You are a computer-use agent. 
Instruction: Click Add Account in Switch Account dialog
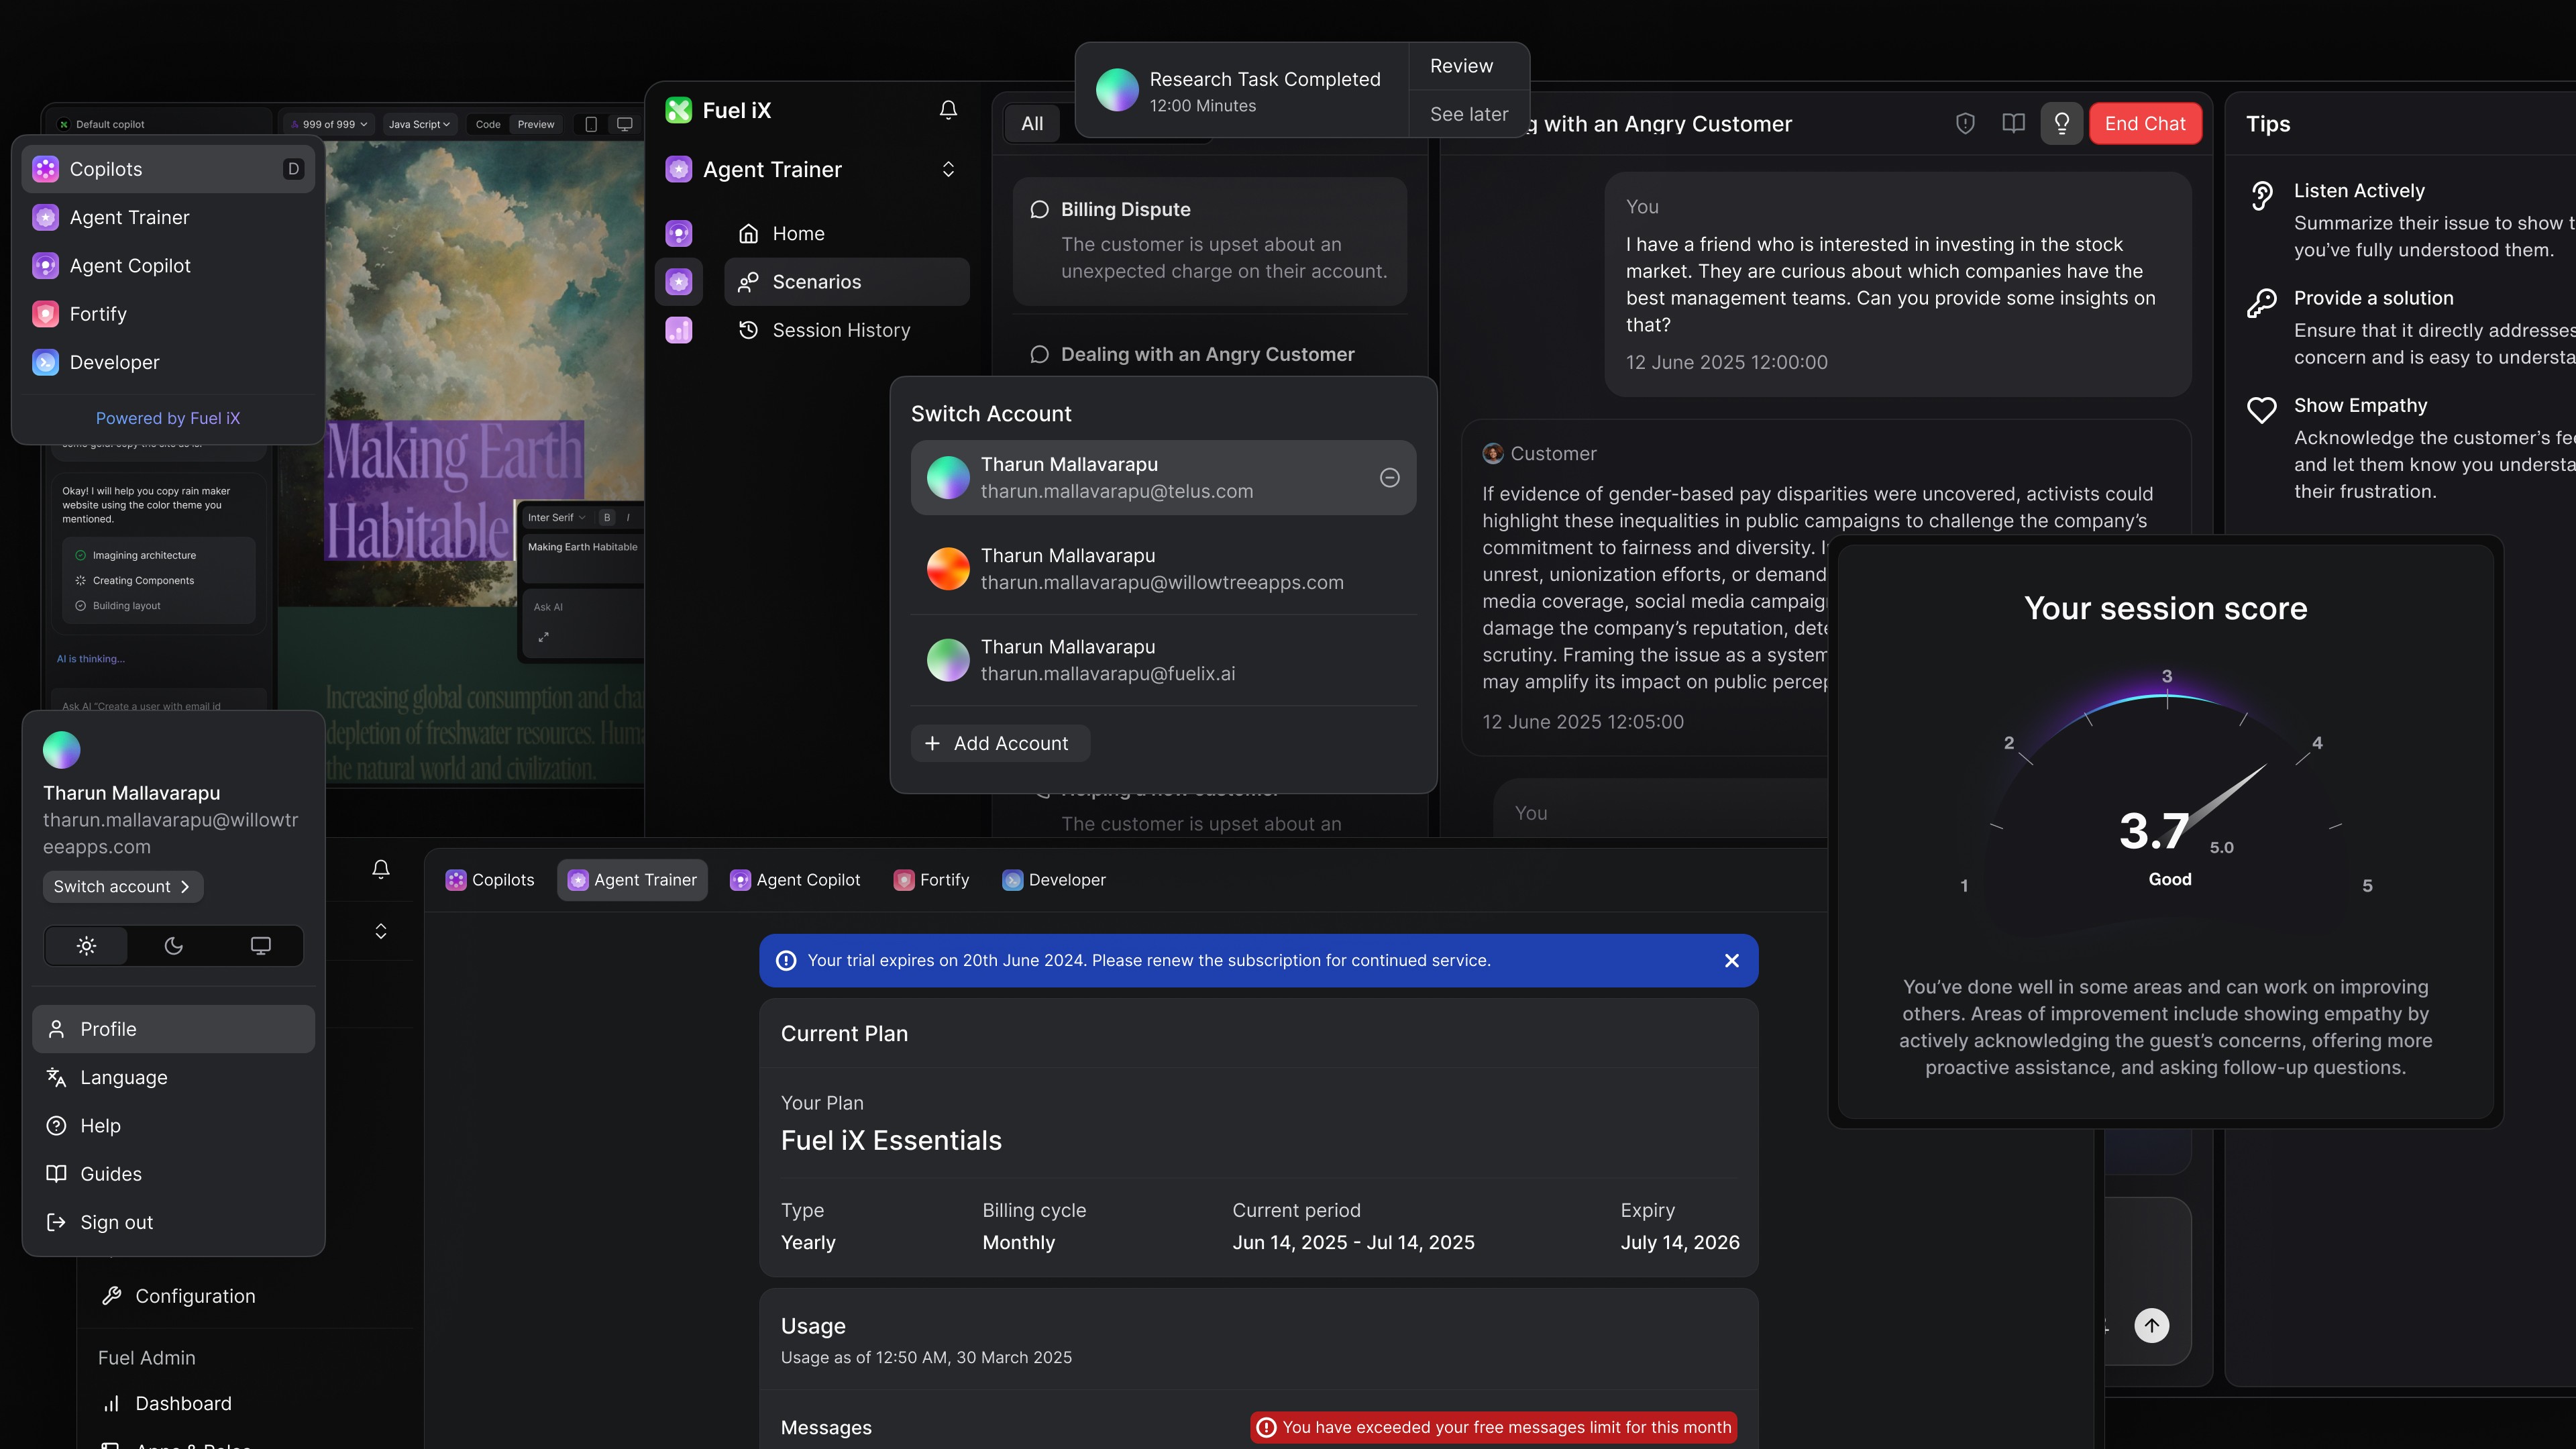pyautogui.click(x=999, y=743)
